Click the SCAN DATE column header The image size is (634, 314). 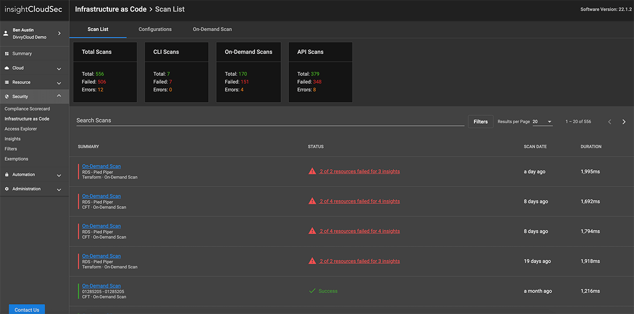pos(535,147)
